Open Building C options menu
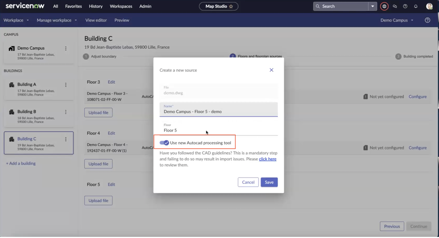 pyautogui.click(x=66, y=139)
